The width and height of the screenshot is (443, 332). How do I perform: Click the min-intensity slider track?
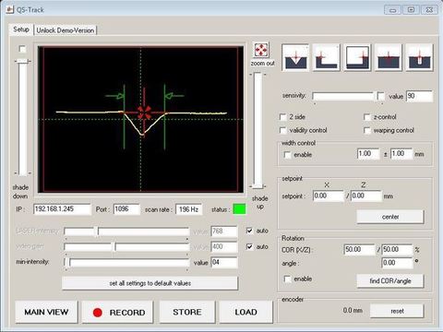126,263
